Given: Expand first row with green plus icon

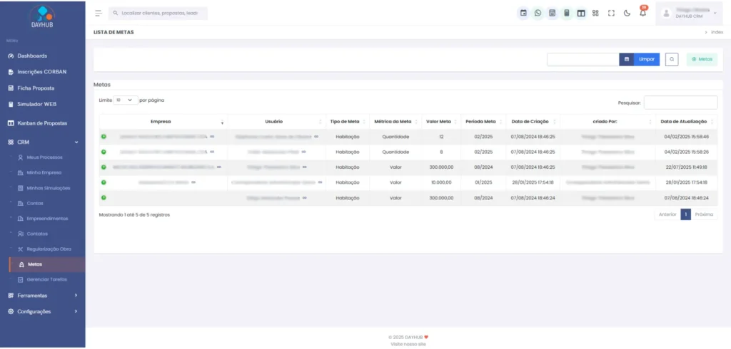Looking at the screenshot, I should 104,137.
